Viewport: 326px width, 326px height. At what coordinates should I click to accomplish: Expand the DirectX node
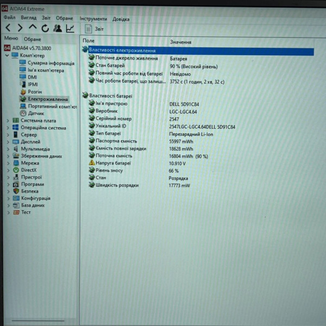8,170
